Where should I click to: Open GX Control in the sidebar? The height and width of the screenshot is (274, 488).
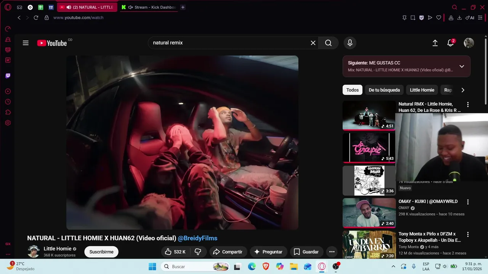pos(8,29)
